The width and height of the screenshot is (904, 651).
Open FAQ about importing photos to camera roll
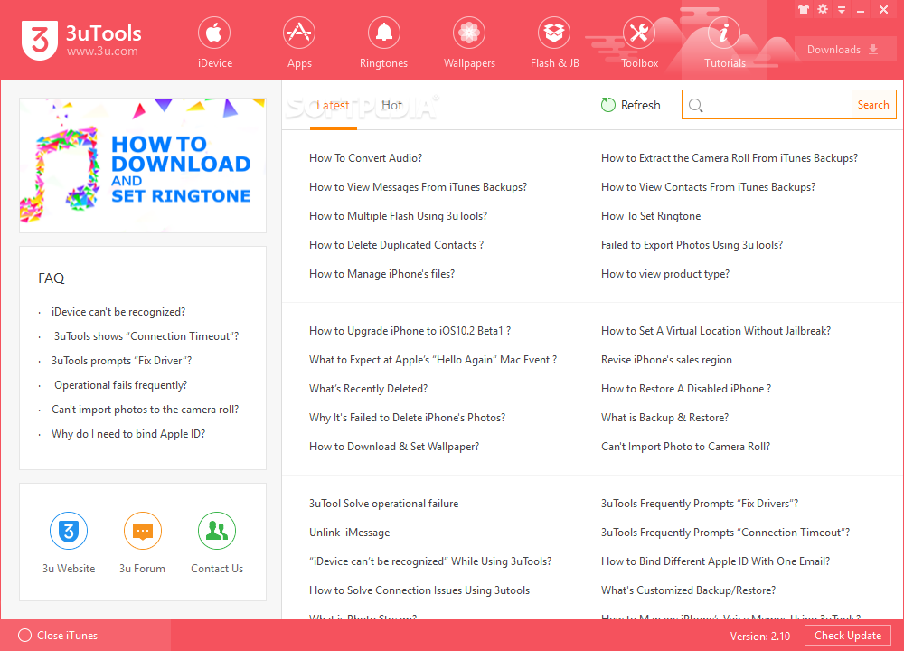coord(145,410)
